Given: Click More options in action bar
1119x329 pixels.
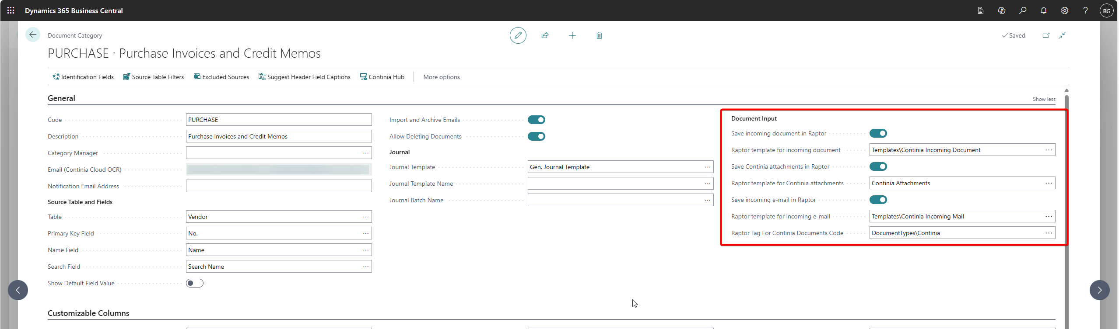Looking at the screenshot, I should [441, 77].
